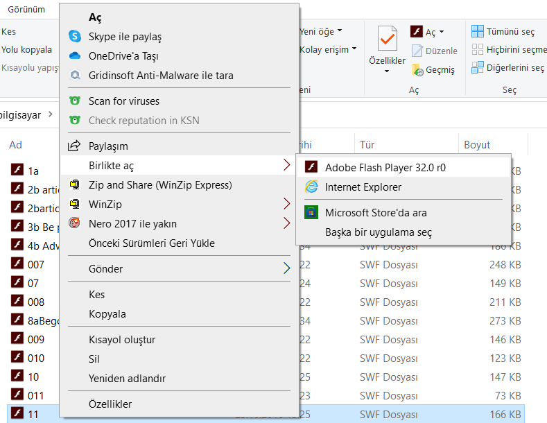
Task: Expand the Gönder submenu arrow
Action: (x=286, y=268)
